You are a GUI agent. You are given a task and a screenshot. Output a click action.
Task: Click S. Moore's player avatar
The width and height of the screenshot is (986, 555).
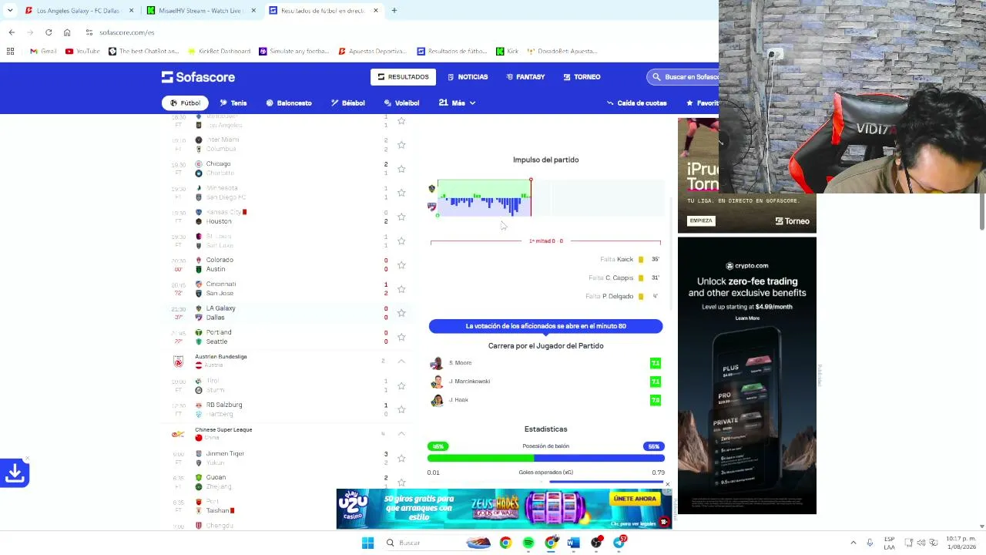click(437, 363)
